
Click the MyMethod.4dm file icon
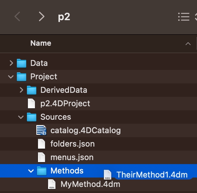[52, 184]
